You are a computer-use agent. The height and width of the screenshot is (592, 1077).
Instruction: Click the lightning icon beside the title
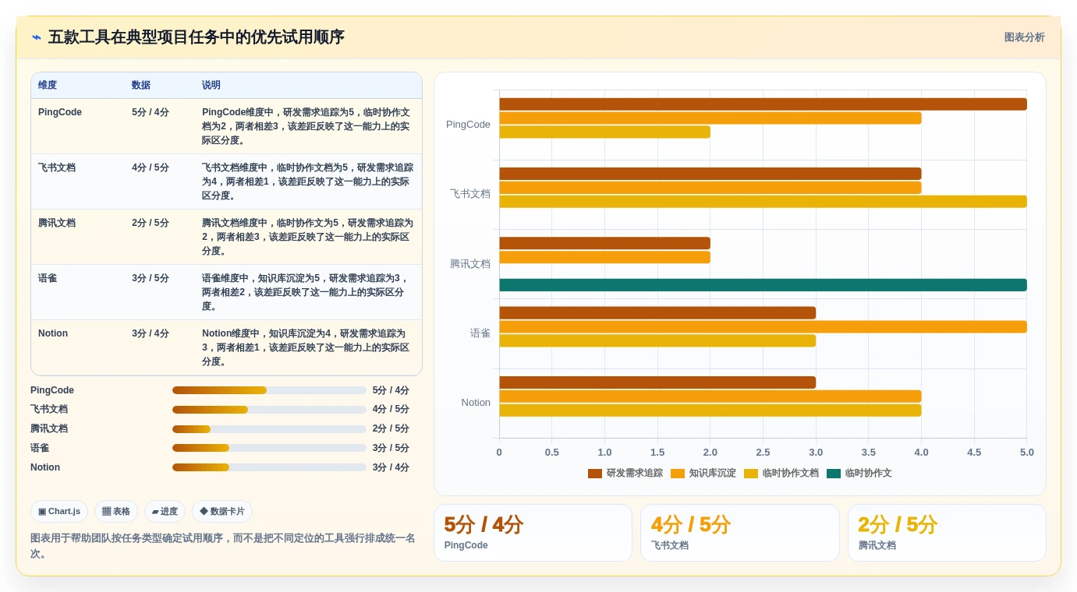point(37,37)
